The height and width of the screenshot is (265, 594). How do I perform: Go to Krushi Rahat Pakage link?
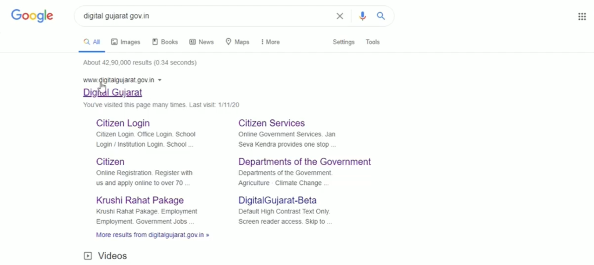(140, 200)
